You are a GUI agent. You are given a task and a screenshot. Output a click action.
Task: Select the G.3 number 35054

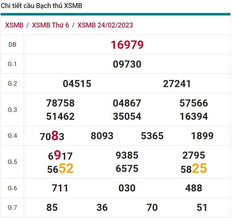pyautogui.click(x=127, y=116)
